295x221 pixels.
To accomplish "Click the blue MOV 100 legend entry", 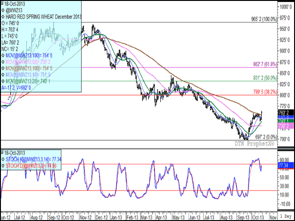I will click(x=28, y=56).
